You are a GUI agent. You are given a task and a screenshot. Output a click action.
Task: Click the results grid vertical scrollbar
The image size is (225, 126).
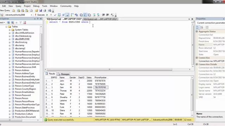(x=192, y=95)
